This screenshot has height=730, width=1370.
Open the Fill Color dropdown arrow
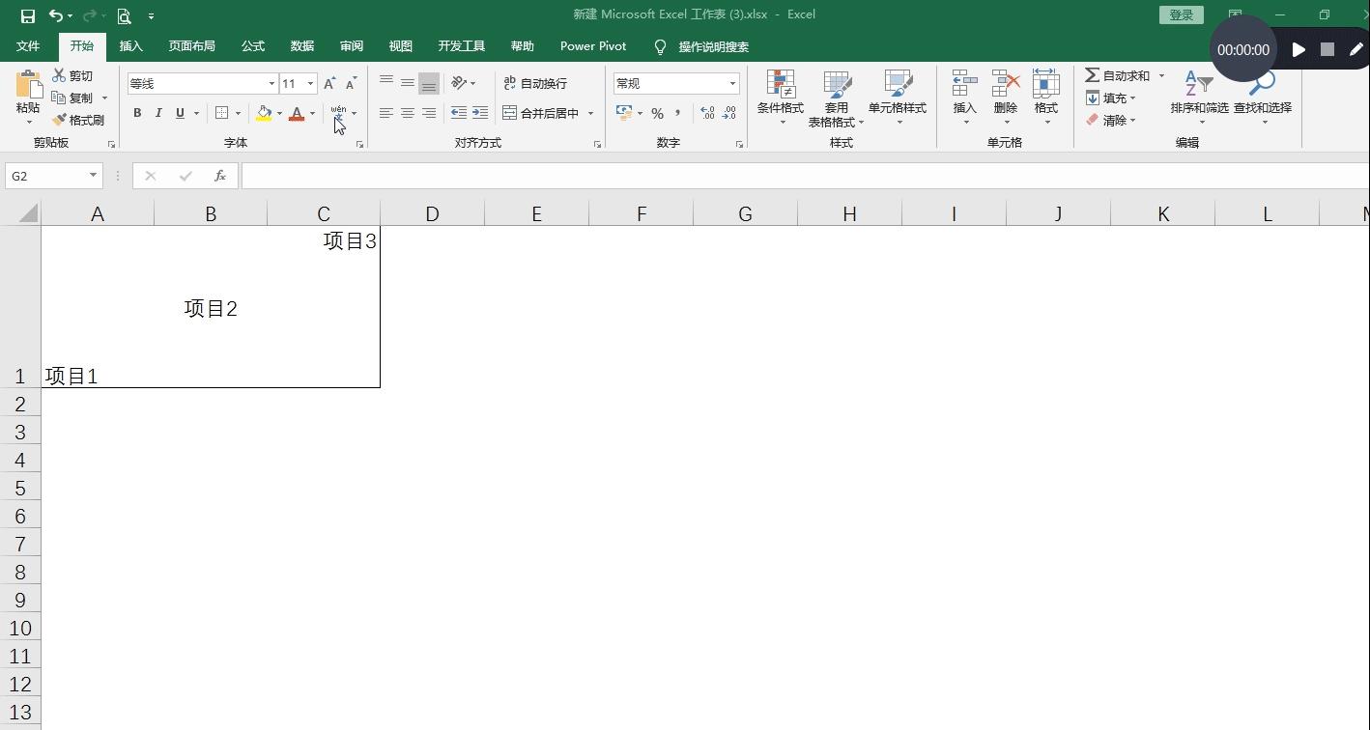(x=278, y=113)
